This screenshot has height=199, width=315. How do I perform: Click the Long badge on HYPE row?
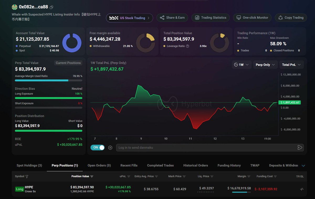click(19, 189)
